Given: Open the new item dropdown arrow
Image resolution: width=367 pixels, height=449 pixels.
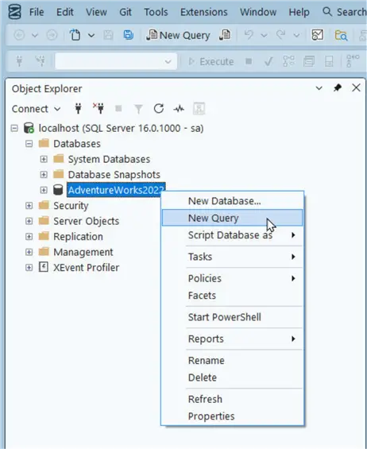Looking at the screenshot, I should pos(91,35).
